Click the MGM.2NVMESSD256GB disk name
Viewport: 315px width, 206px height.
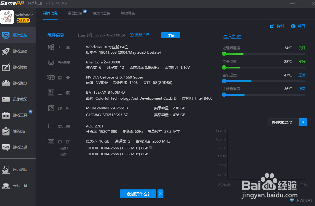pyautogui.click(x=107, y=108)
